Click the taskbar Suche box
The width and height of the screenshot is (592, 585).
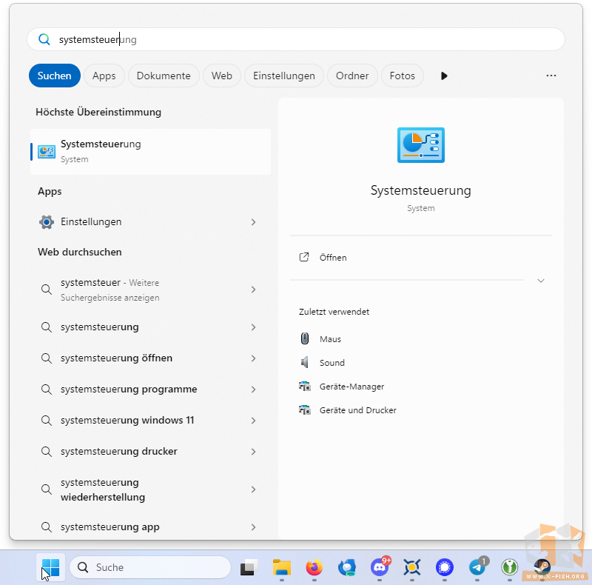(150, 567)
